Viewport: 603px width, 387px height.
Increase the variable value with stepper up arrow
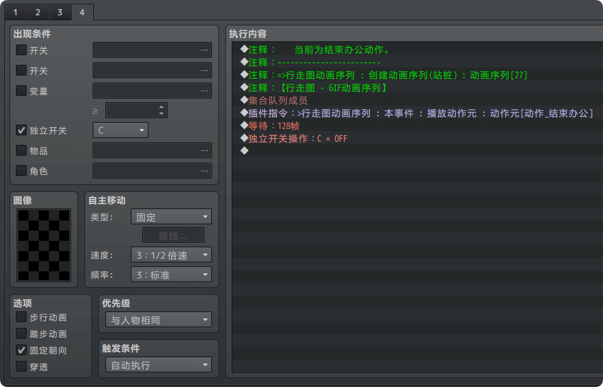(162, 107)
